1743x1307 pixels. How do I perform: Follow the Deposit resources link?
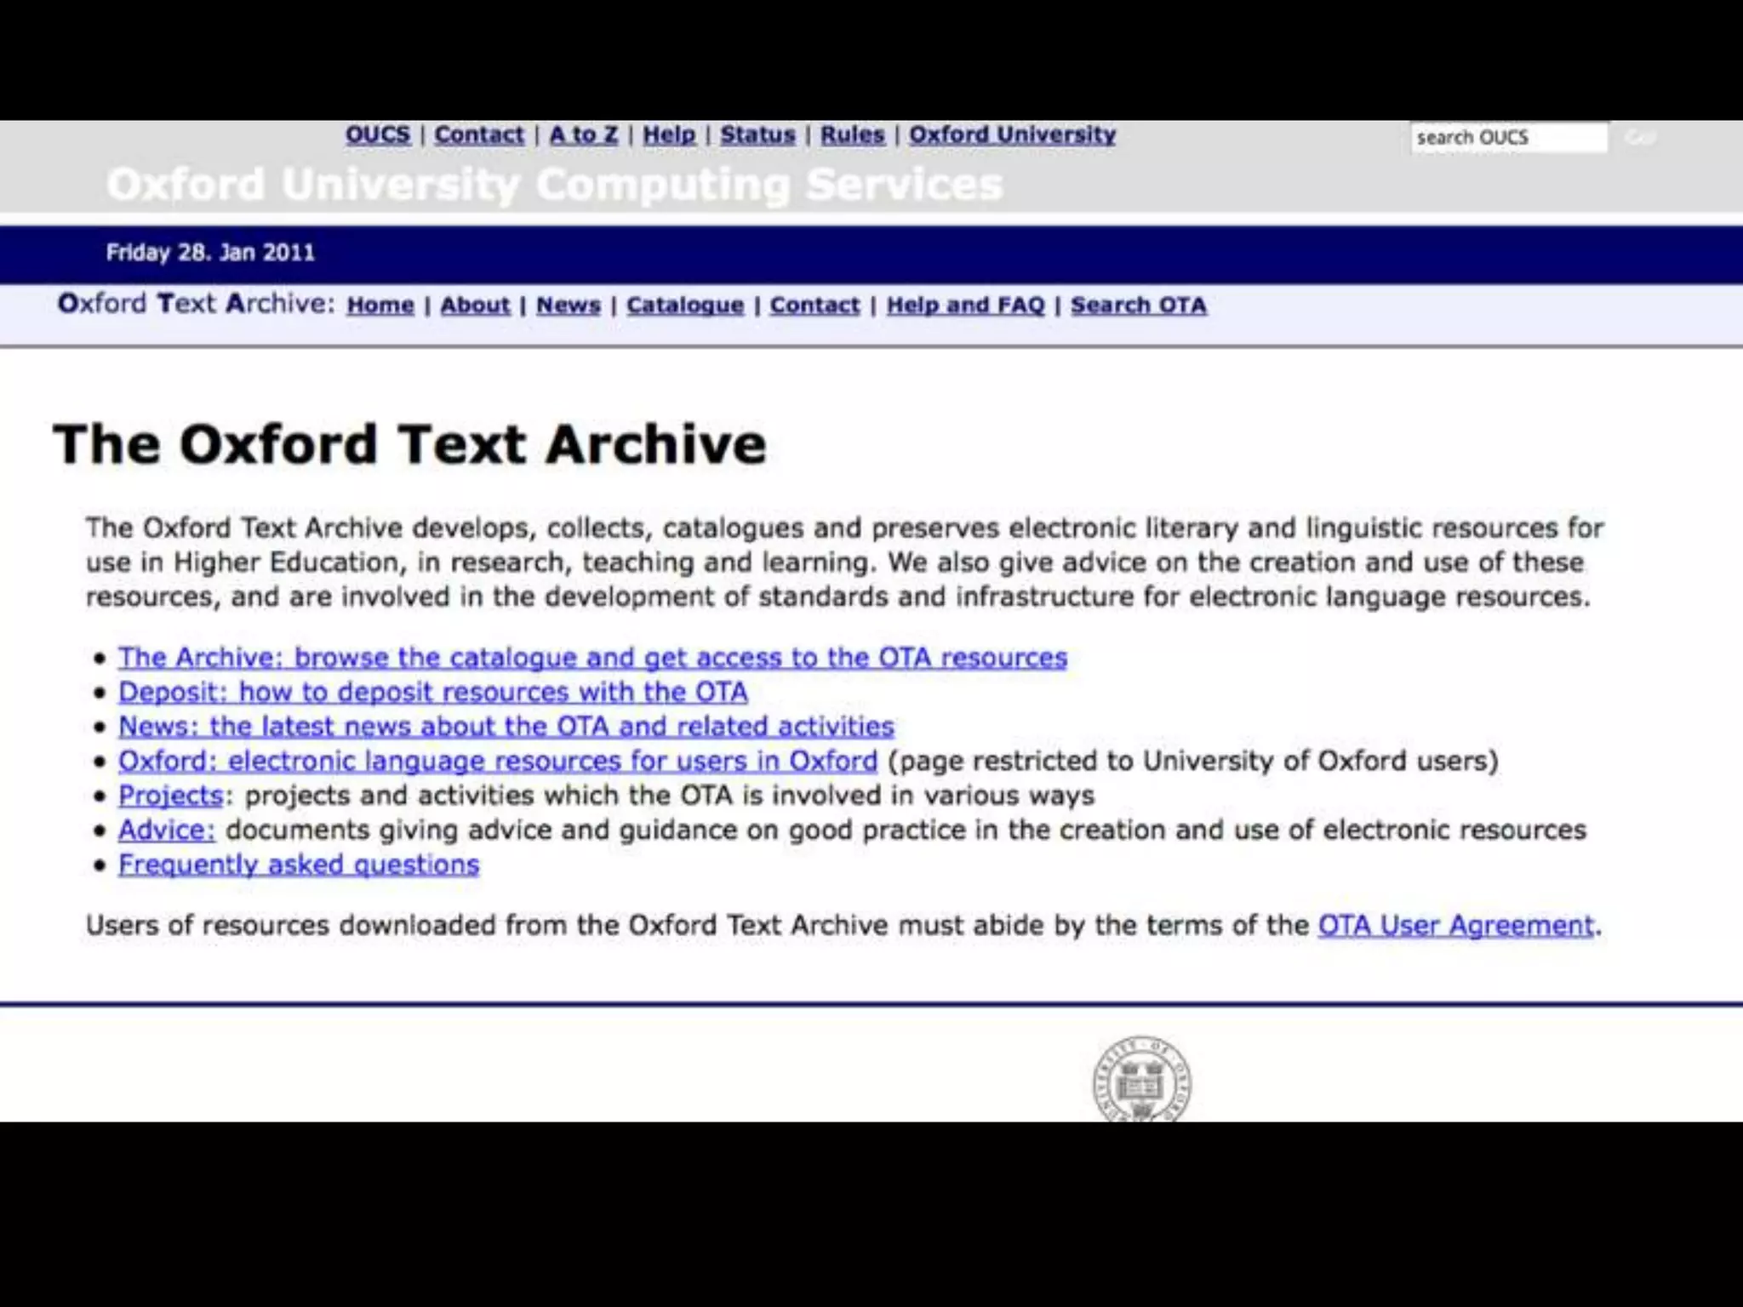pos(432,693)
